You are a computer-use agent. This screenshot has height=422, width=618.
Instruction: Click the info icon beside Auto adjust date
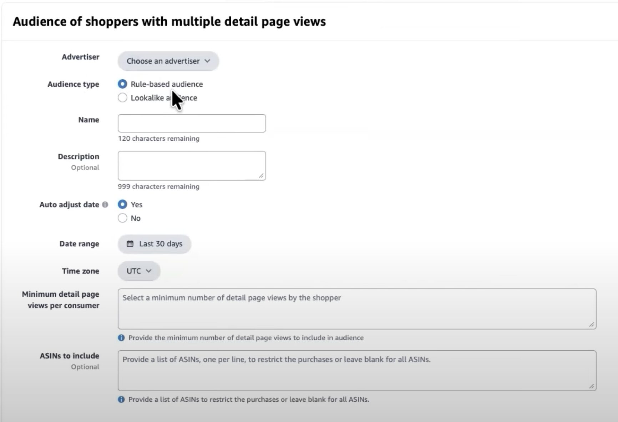tap(105, 205)
